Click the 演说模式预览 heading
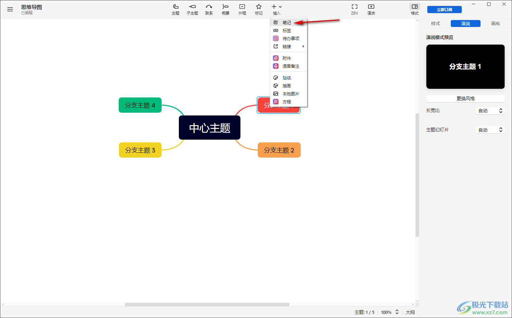The width and height of the screenshot is (512, 318). click(440, 37)
